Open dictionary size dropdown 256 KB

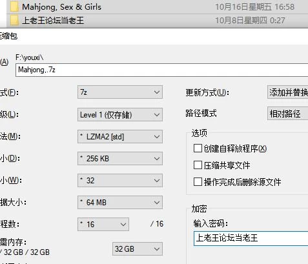pos(120,159)
